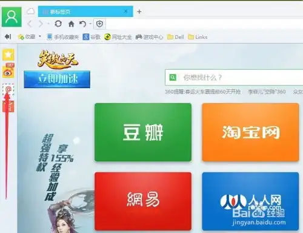The width and height of the screenshot is (303, 233).
Task: Open the Links bookmarks folder
Action: [198, 37]
